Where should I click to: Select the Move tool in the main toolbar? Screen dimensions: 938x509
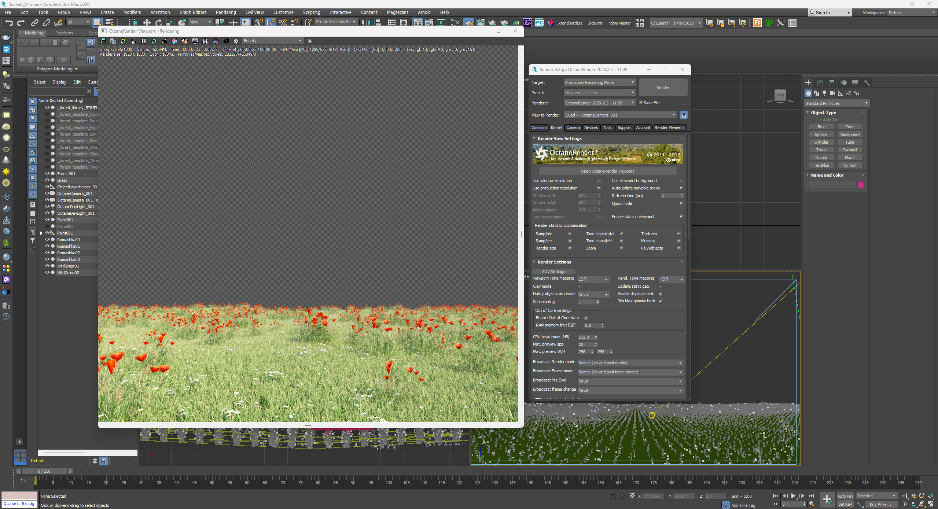click(147, 23)
